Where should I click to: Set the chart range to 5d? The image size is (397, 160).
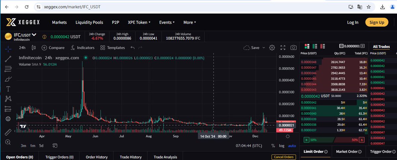41,145
